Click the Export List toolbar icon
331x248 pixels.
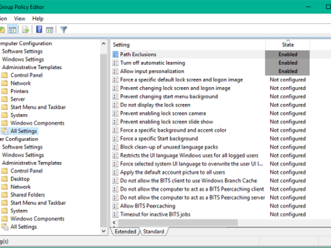26,29
